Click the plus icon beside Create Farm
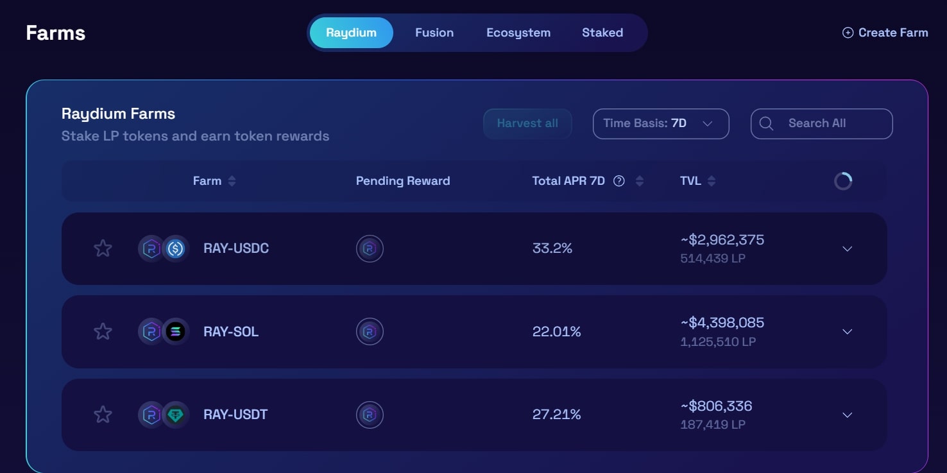Viewport: 947px width, 473px height. (x=848, y=33)
